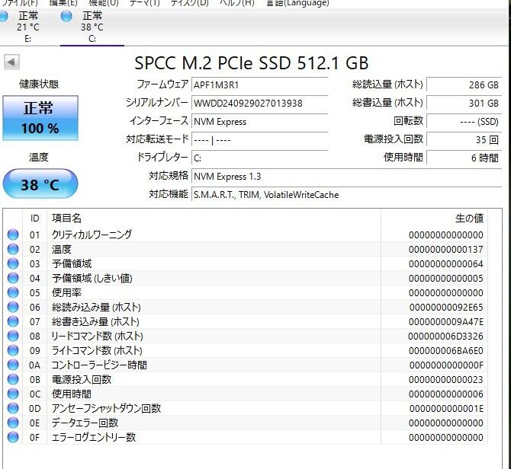
Task: Select the ライトコマンド数 (ホスト) attribute name
Action: click(x=97, y=350)
